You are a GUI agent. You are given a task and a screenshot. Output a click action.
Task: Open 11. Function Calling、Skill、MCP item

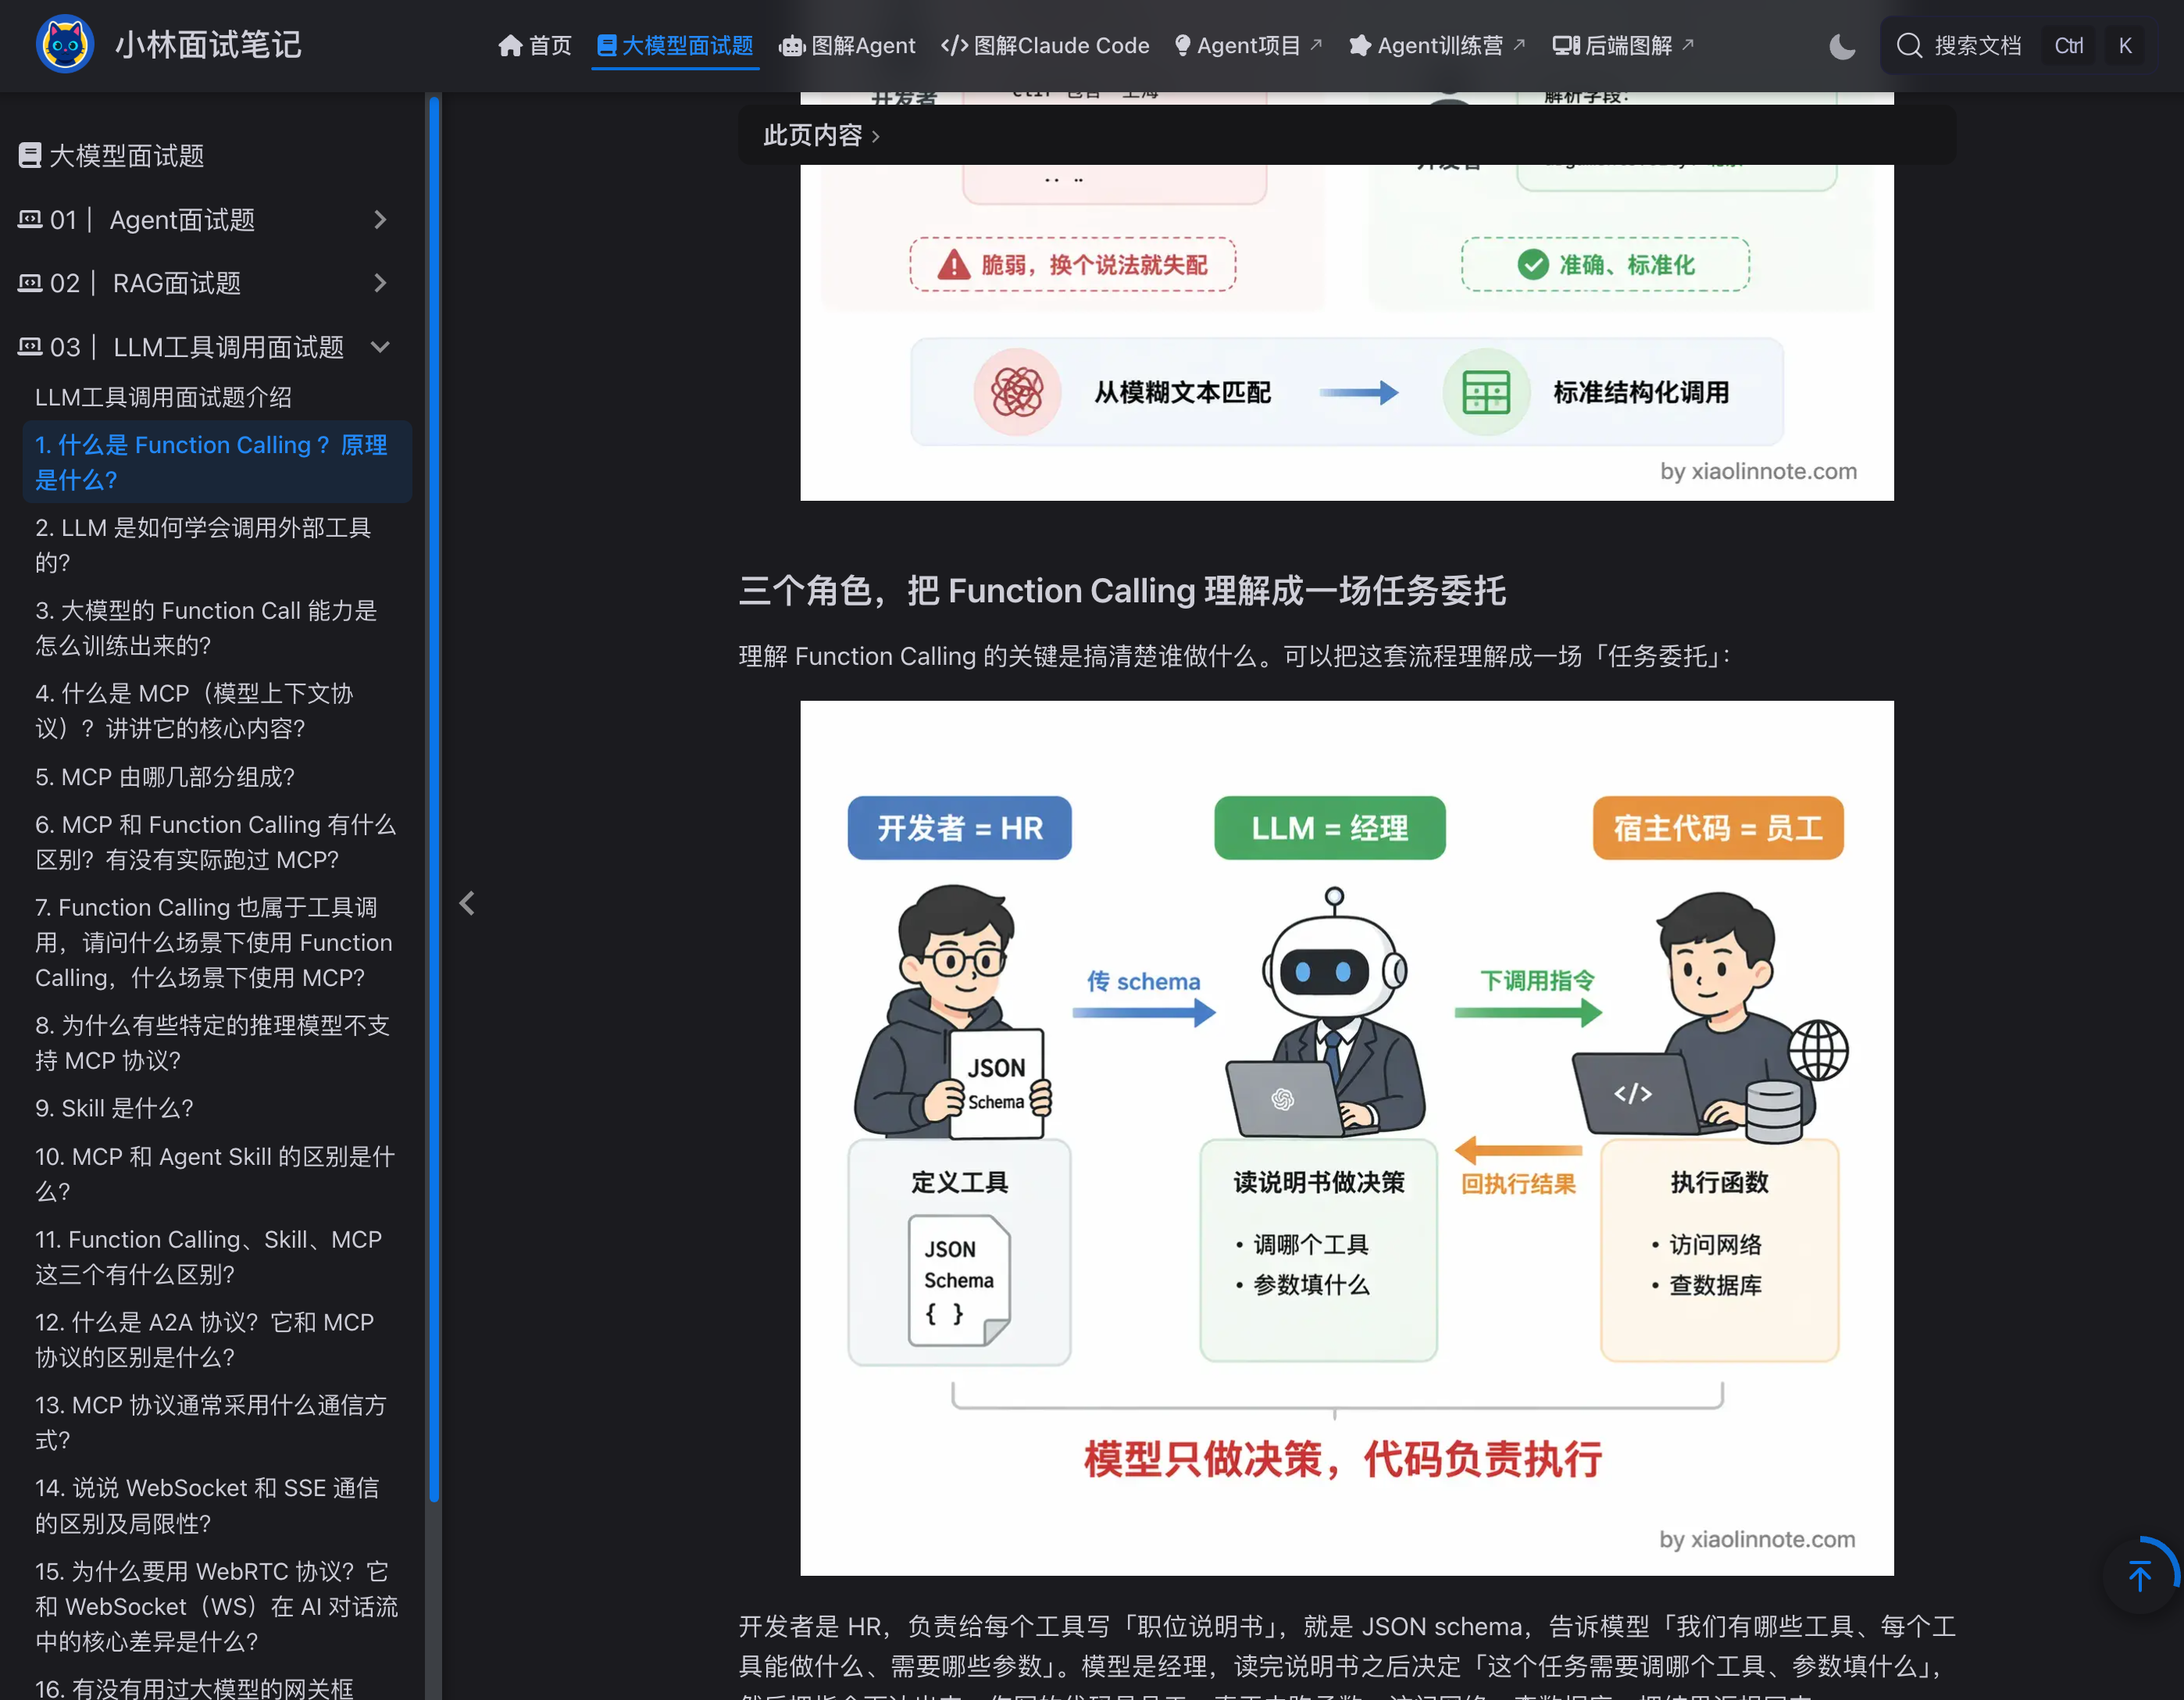click(217, 1257)
